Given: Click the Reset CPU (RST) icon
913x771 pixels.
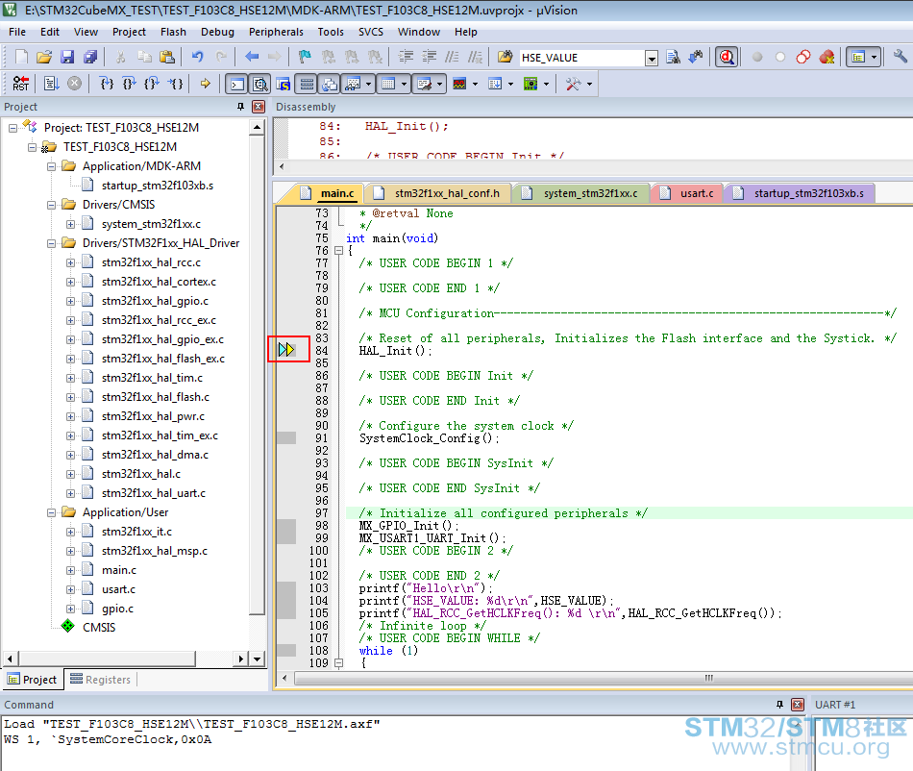Looking at the screenshot, I should tap(21, 84).
